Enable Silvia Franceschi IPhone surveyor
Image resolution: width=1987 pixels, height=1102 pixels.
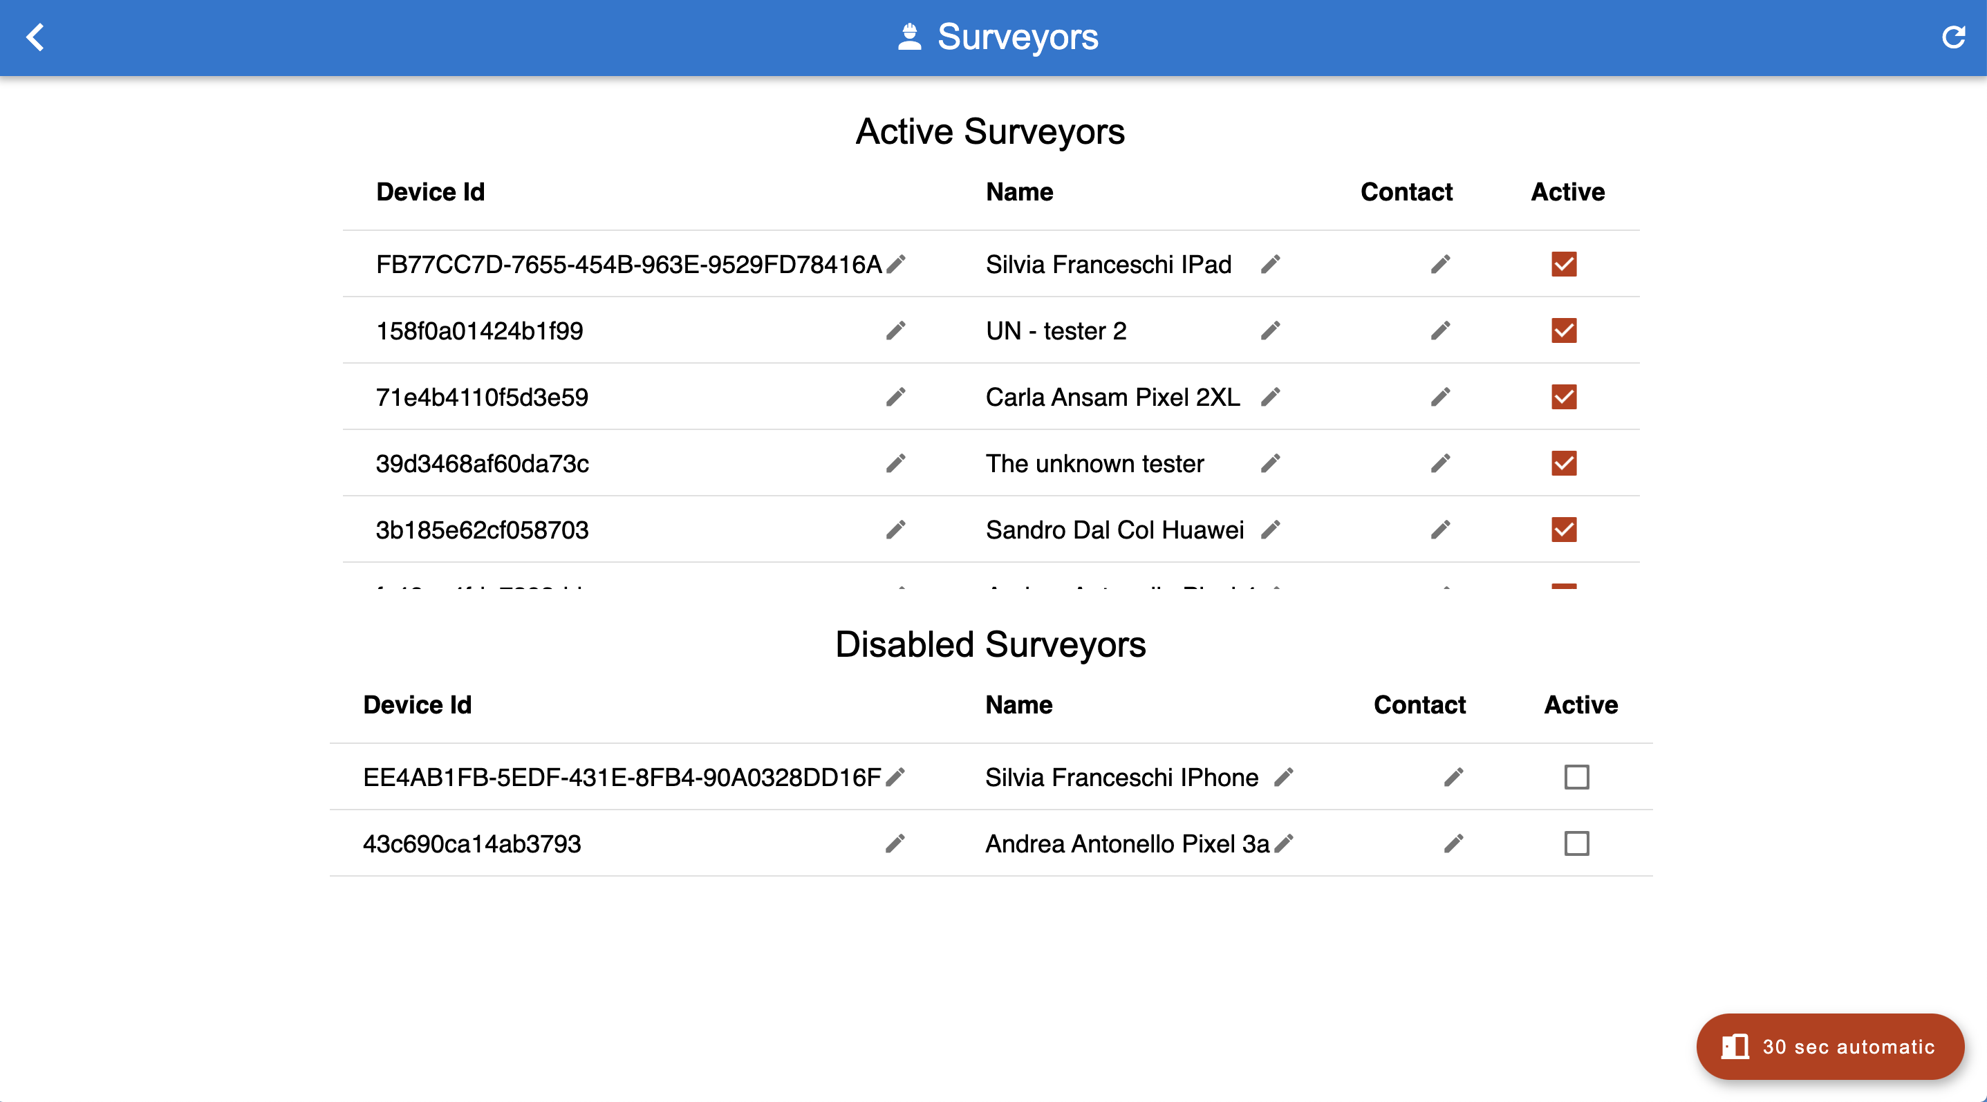1576,777
